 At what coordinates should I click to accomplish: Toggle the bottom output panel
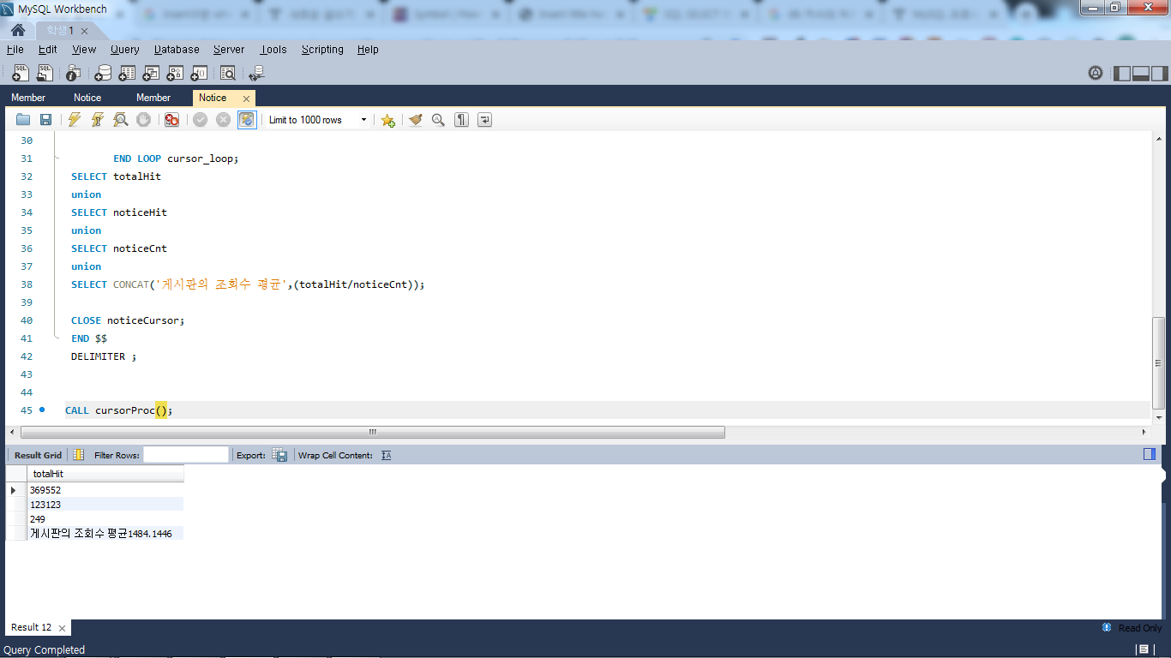pos(1140,73)
